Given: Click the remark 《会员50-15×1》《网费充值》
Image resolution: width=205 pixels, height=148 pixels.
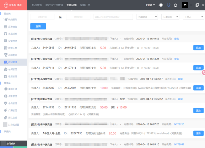Looking at the screenshot, I should (x=84, y=114).
